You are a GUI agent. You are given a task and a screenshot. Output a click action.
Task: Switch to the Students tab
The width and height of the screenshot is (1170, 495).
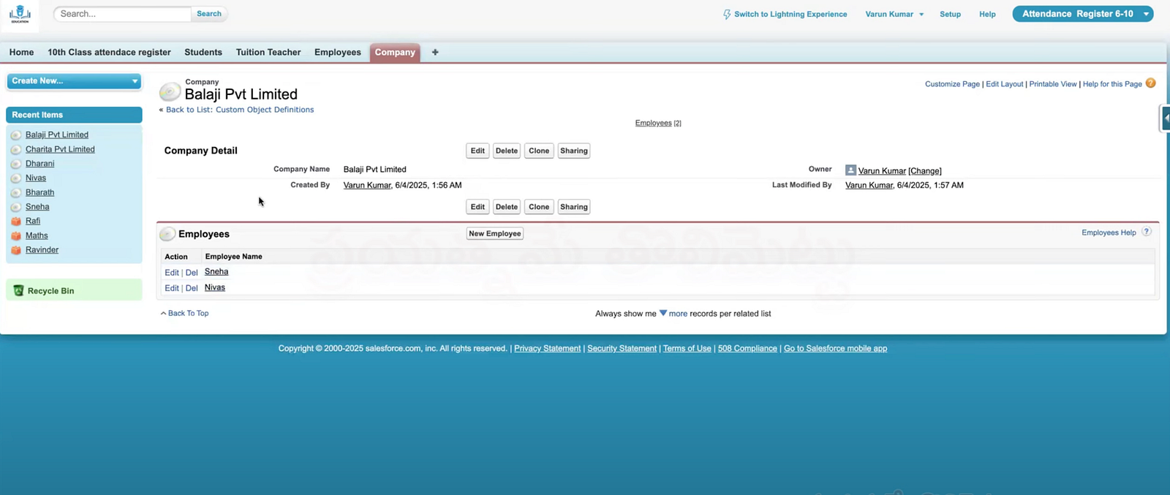click(x=203, y=53)
